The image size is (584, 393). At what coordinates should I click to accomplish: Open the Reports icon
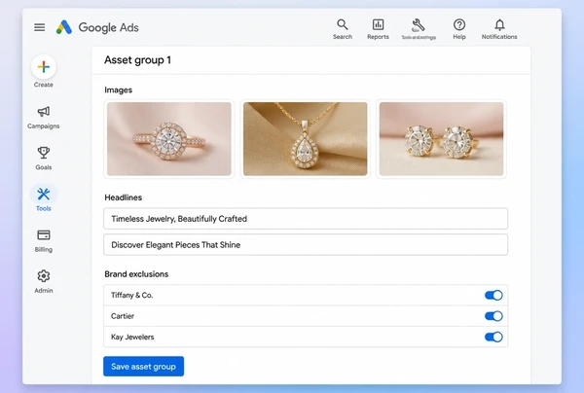[x=378, y=29]
